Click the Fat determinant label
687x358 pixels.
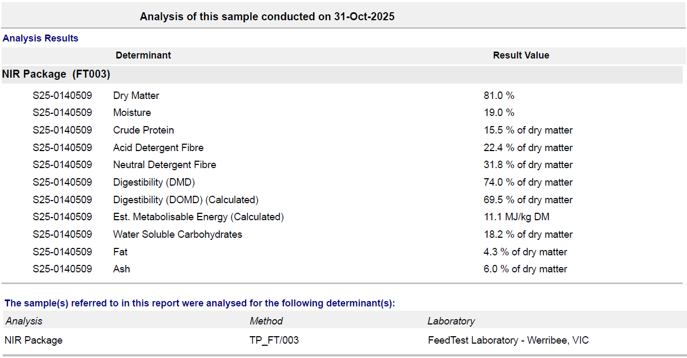[120, 252]
